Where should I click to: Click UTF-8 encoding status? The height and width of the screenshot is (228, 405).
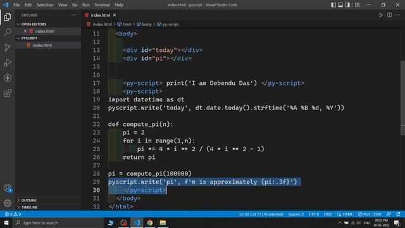click(x=314, y=214)
